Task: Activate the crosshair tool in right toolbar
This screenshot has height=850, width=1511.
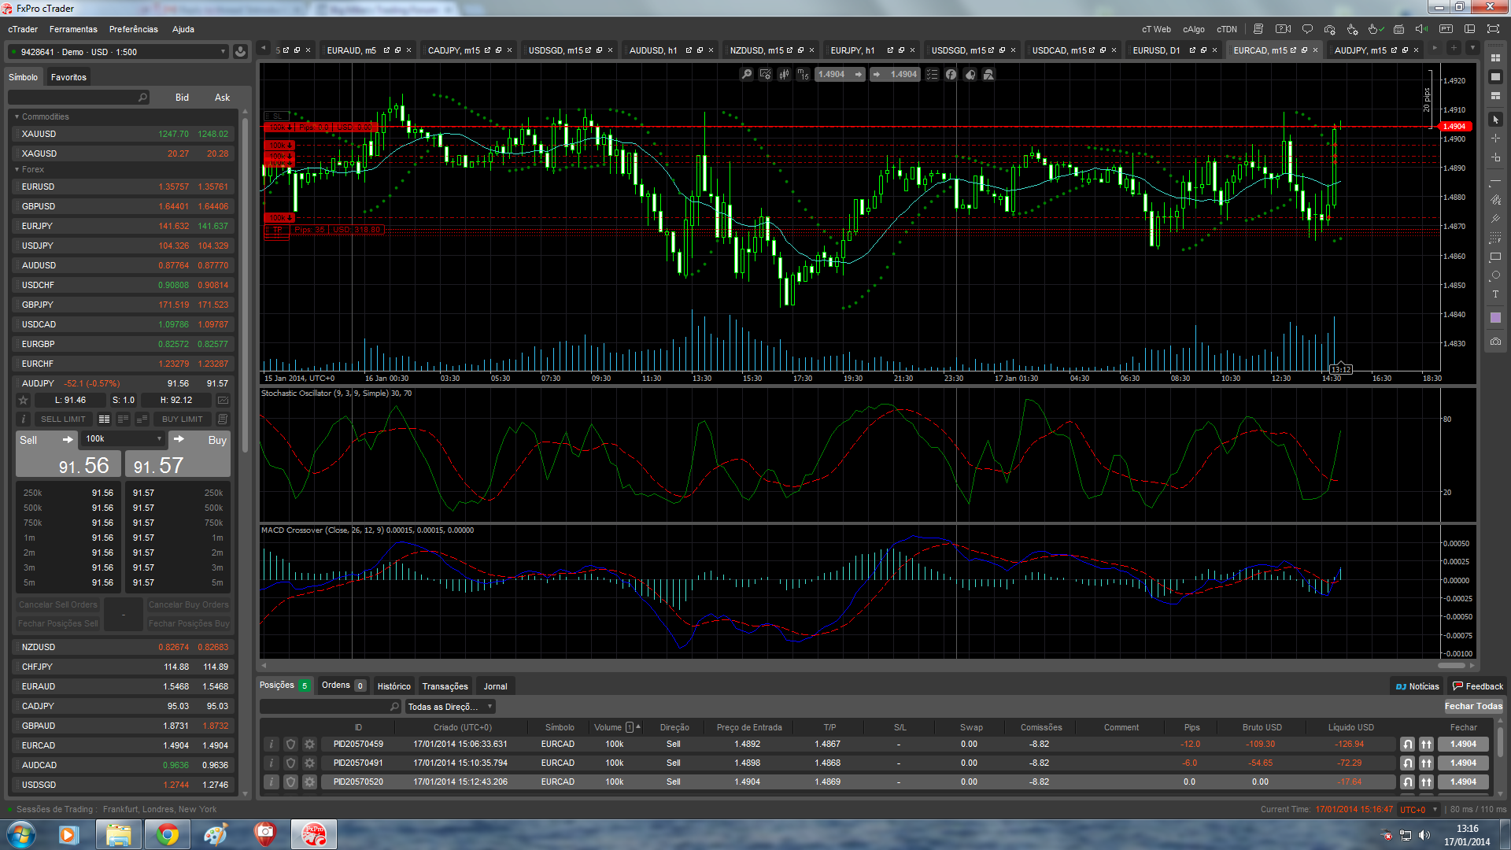Action: (x=1495, y=139)
